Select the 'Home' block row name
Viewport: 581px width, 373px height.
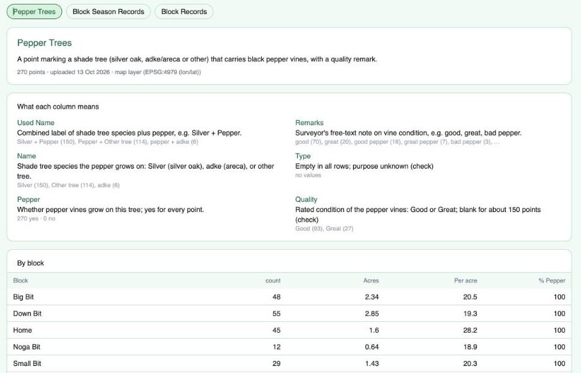22,330
